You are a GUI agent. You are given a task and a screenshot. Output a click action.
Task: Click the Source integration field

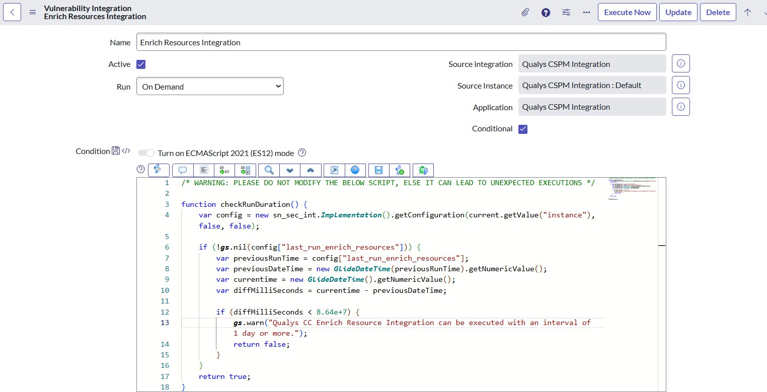tap(592, 64)
